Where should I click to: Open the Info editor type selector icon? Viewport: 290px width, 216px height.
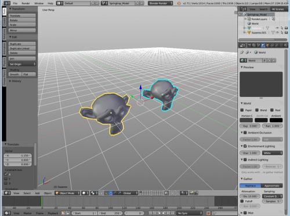click(7, 3)
